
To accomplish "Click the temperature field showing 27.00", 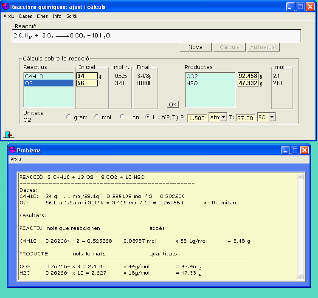I will [x=245, y=118].
